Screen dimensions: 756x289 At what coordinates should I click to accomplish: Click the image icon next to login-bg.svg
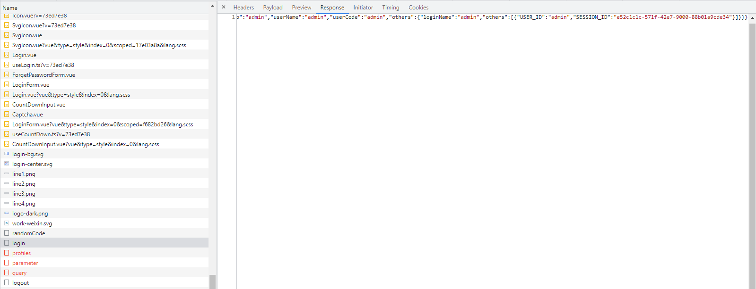click(7, 154)
